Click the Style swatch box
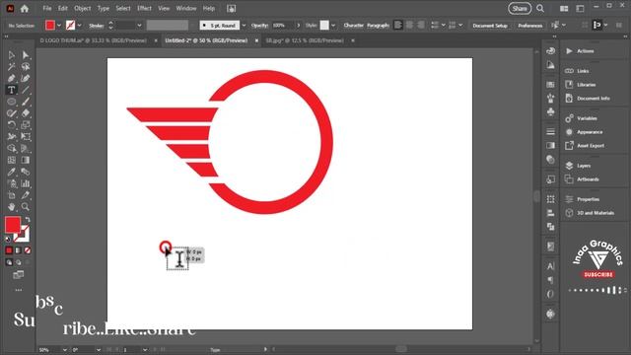 pos(324,26)
